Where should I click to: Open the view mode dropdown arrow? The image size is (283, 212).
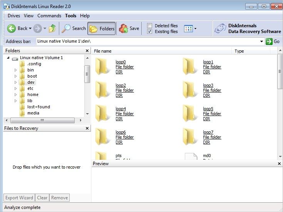[x=195, y=29]
